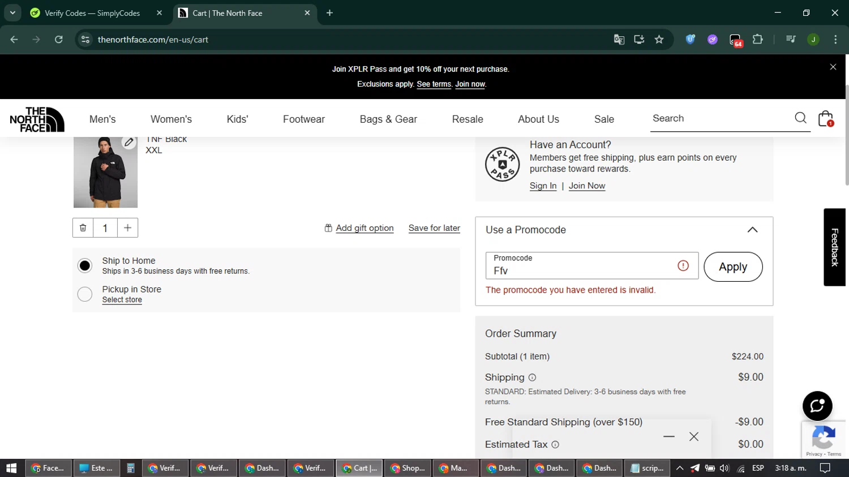Remove item with trash icon
The height and width of the screenshot is (477, 849).
coord(83,227)
